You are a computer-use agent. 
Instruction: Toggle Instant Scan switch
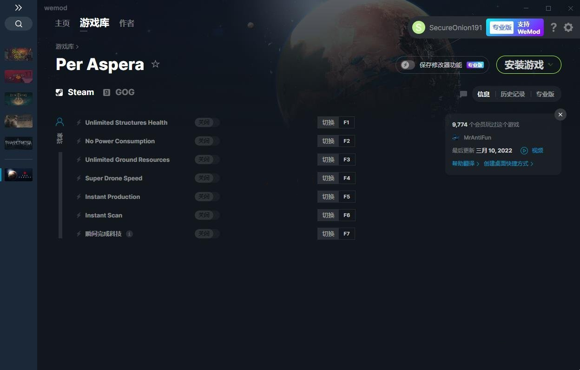point(207,215)
